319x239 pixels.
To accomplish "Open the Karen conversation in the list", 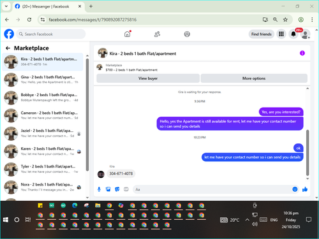I will pyautogui.click(x=43, y=152).
